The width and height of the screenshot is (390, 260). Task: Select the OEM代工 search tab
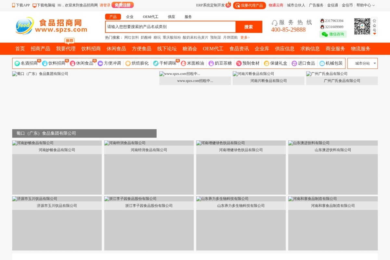(150, 17)
